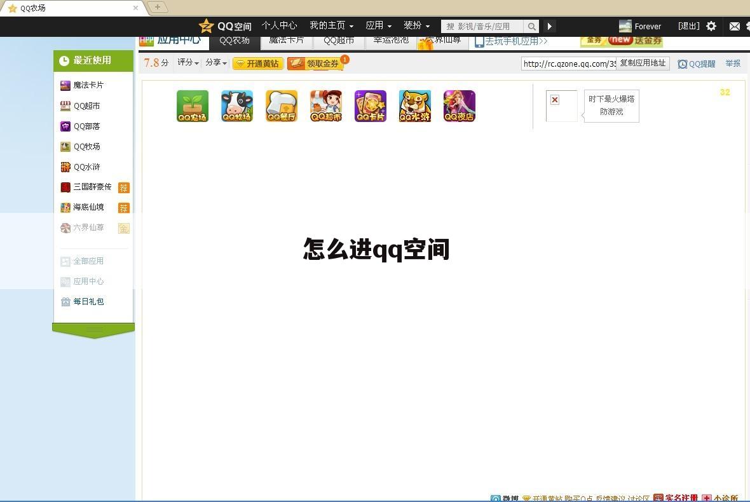Open 六界仙尊 in the sidebar

[x=82, y=227]
